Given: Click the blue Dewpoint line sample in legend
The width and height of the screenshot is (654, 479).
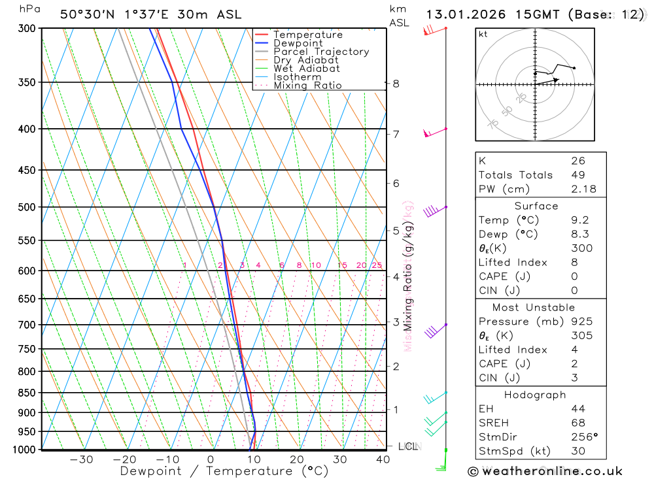Looking at the screenshot, I should [x=262, y=43].
